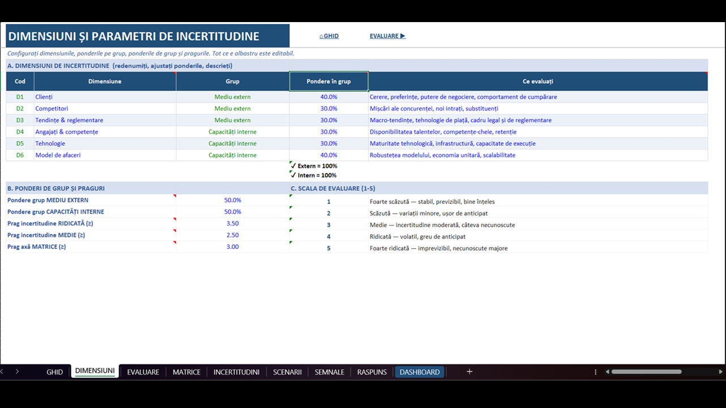Screen dimensions: 726x408
Task: Select the 'Extern = 100%' check cell
Action: [x=329, y=166]
